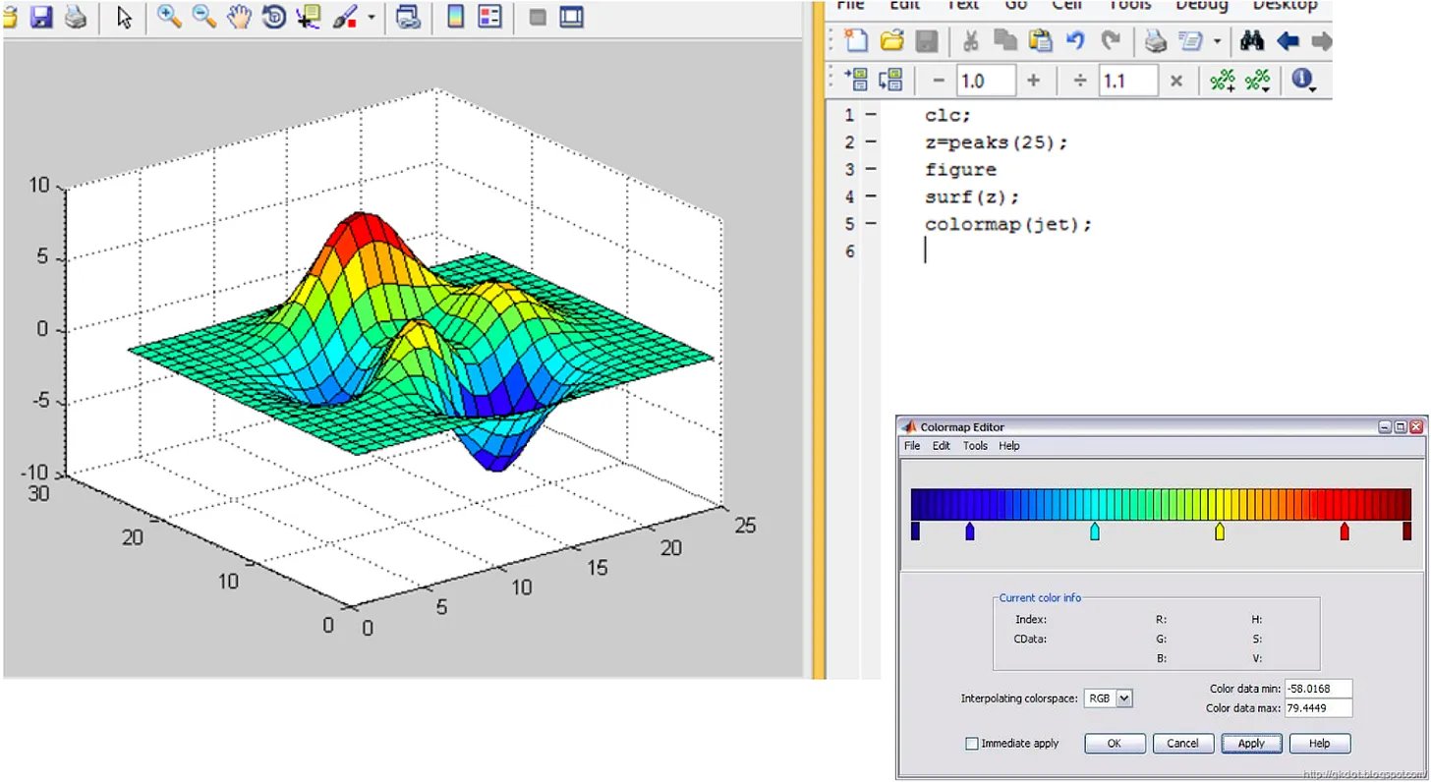This screenshot has height=782, width=1431.
Task: Click the Paste clipboard icon in editor
Action: [x=1040, y=41]
